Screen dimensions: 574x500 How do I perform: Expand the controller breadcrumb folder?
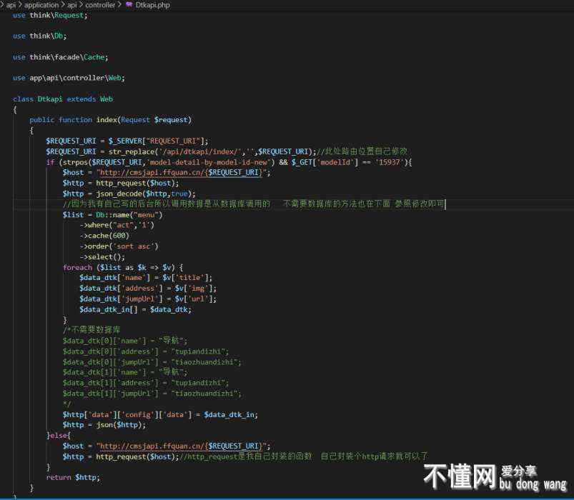tap(101, 5)
